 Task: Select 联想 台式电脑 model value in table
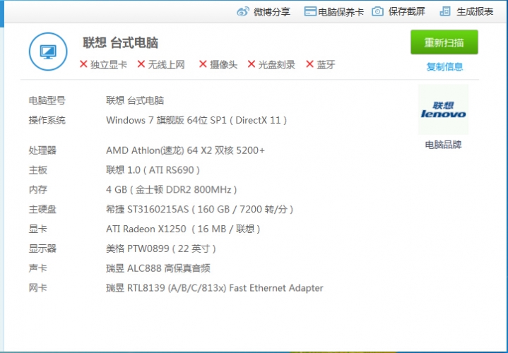pos(135,100)
